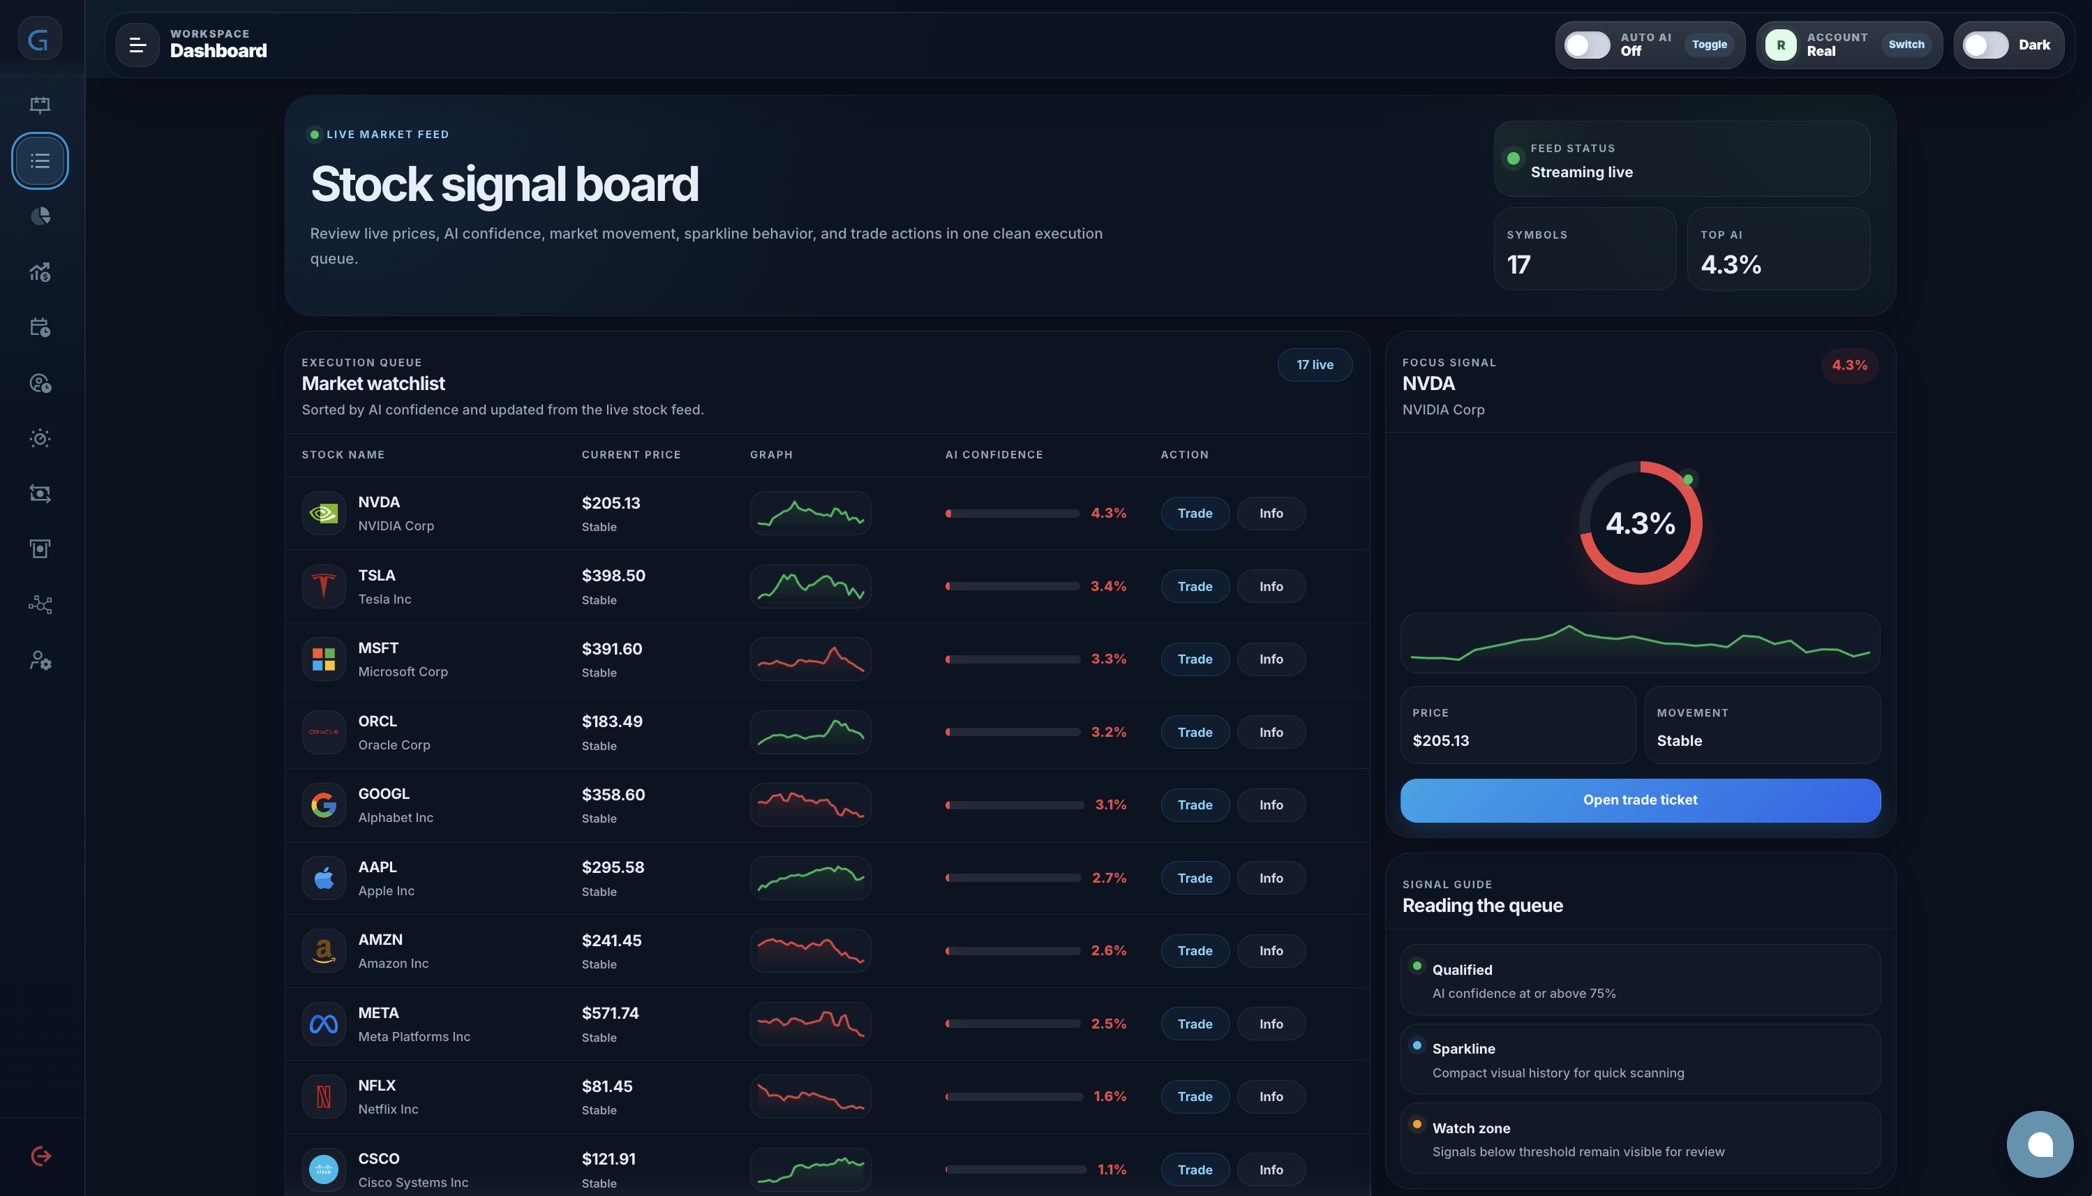Click the Toggle button for Auto AI
The image size is (2092, 1196).
1709,45
